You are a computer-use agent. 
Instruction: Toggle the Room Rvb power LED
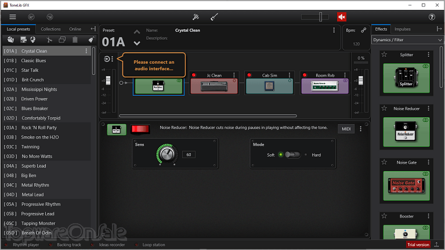coord(305,75)
